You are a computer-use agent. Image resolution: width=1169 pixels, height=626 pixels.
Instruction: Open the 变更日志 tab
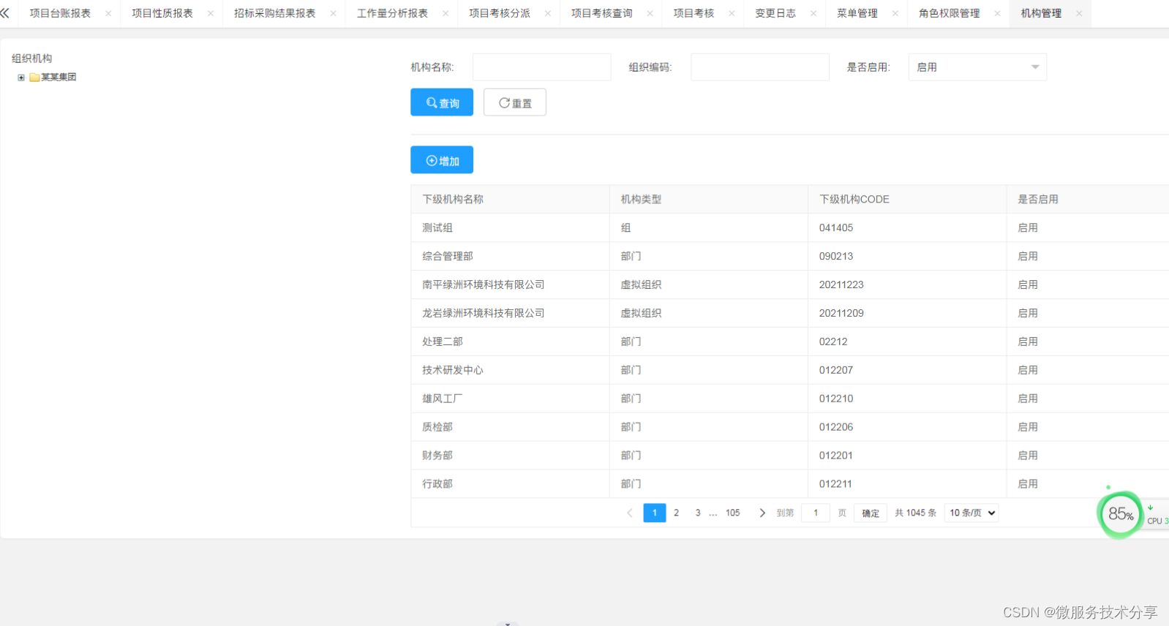click(775, 13)
